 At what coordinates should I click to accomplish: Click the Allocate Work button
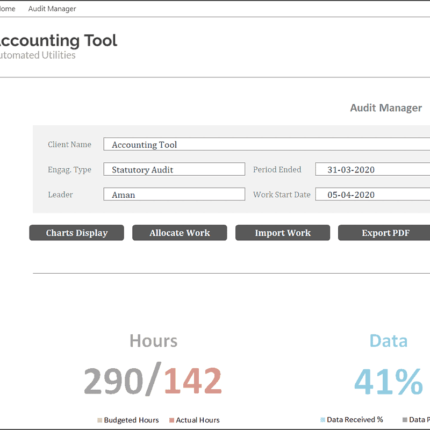coord(180,233)
